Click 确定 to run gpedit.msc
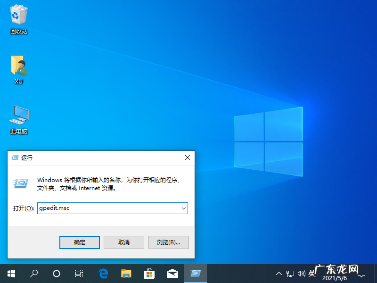 (x=79, y=242)
